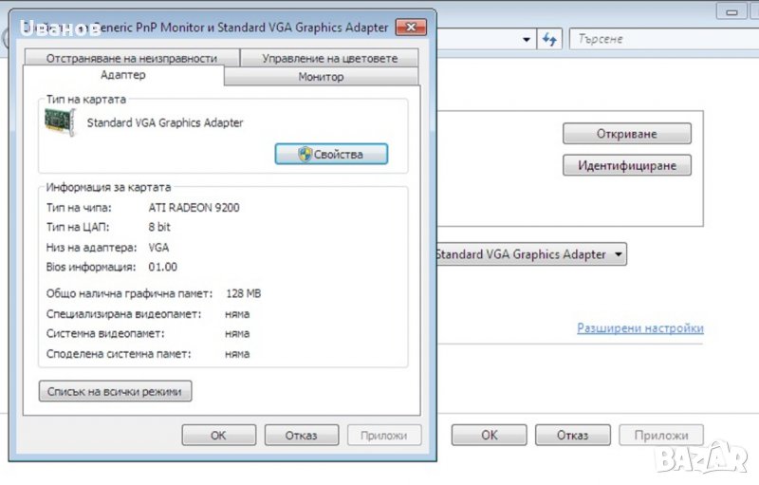Click the Списък на всички режими button
The height and width of the screenshot is (485, 759).
point(115,391)
